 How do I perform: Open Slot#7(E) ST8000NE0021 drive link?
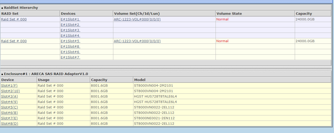(9, 118)
